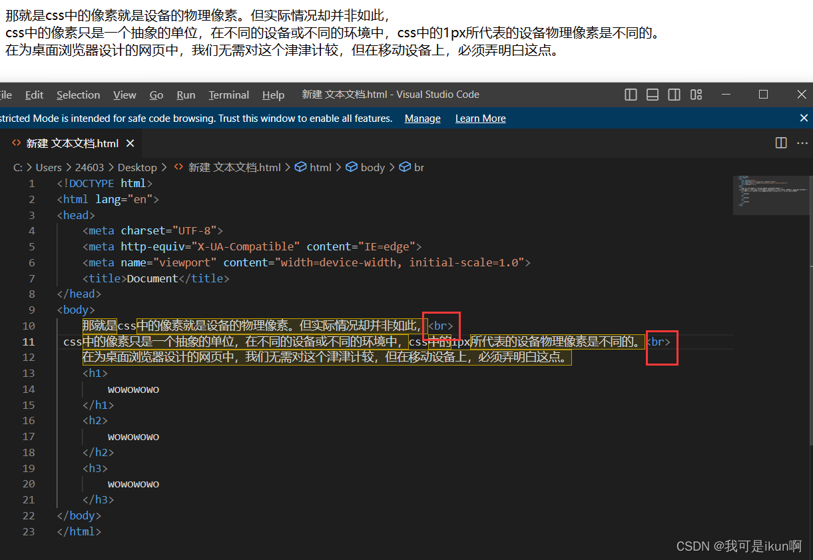Open the Go menu

click(156, 95)
